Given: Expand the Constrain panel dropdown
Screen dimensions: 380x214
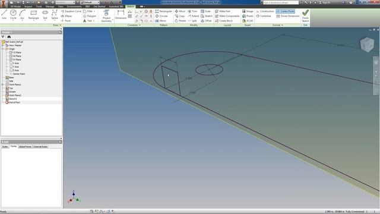Looking at the screenshot, I should point(134,25).
